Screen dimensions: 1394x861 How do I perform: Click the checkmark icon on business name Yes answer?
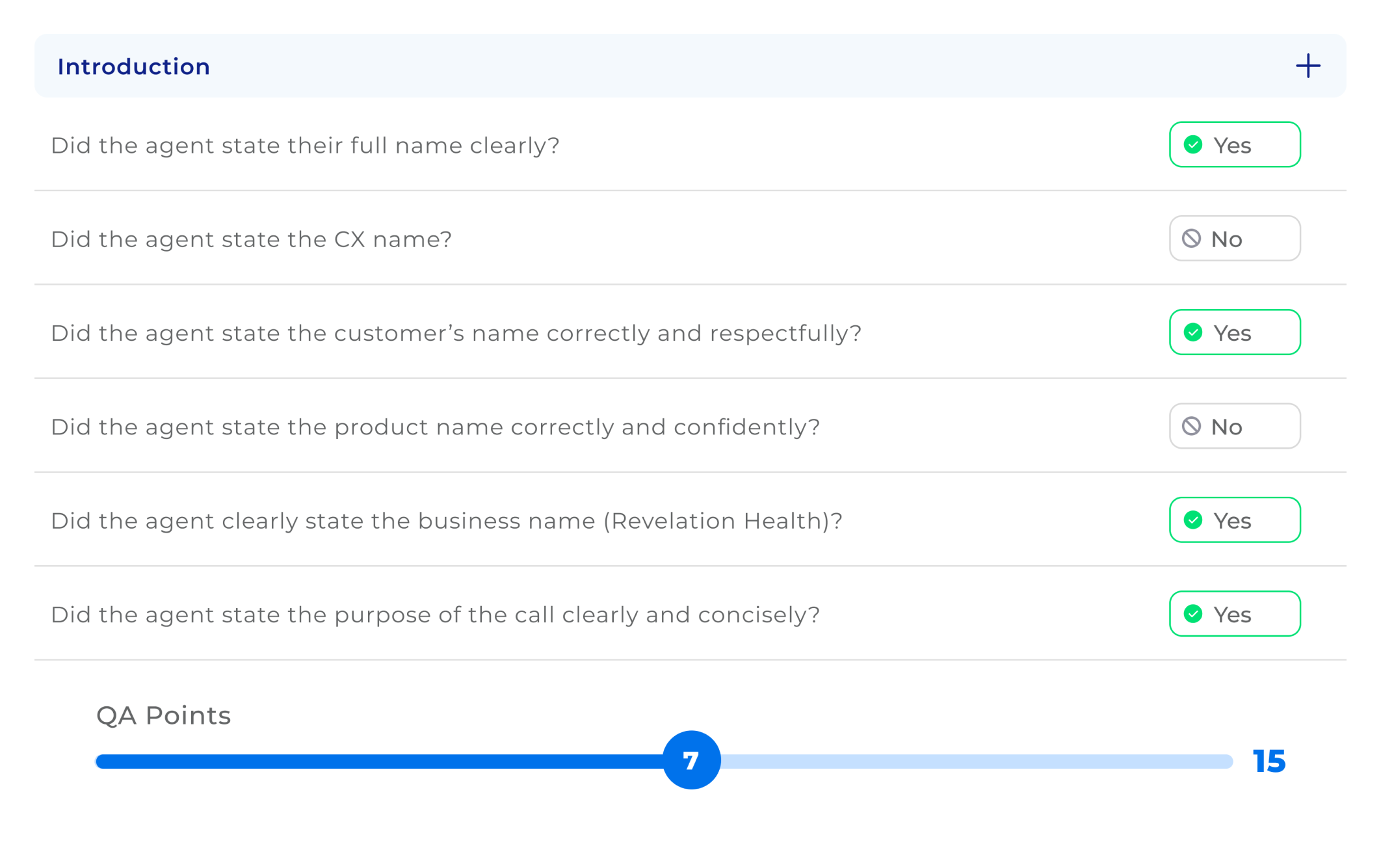tap(1193, 520)
